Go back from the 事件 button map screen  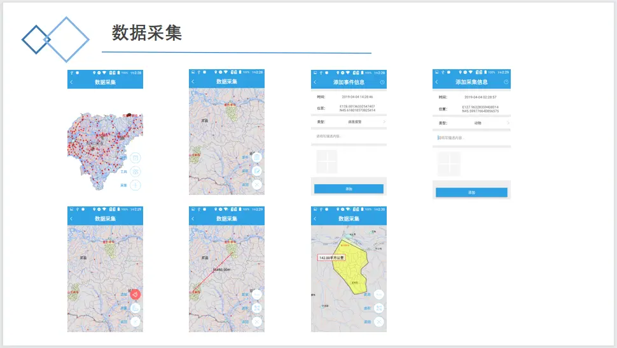pos(193,81)
